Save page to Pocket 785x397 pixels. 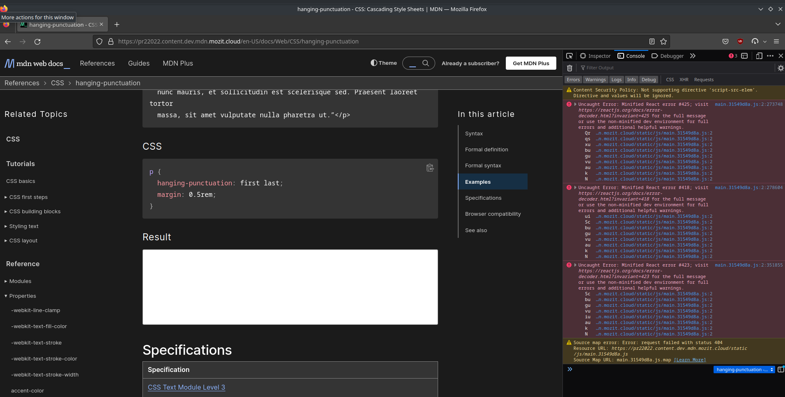[725, 41]
